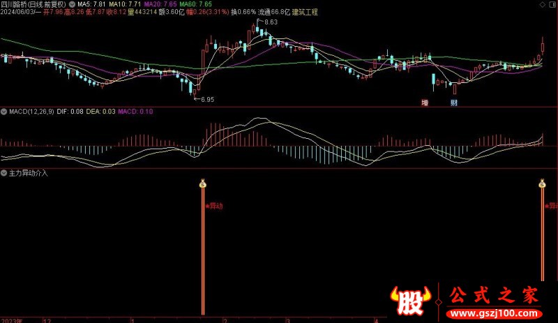Click the MACD: 0.10 value
Screen dimensions: 558x323
pyautogui.click(x=135, y=112)
